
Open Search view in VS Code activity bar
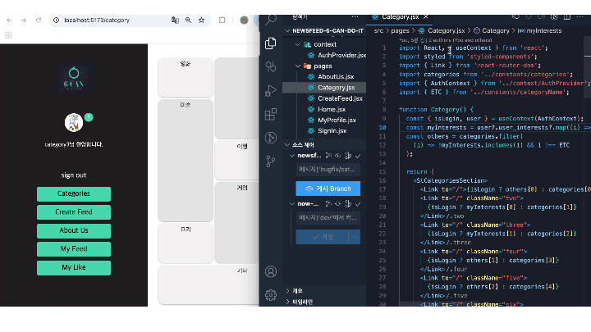[x=271, y=20]
